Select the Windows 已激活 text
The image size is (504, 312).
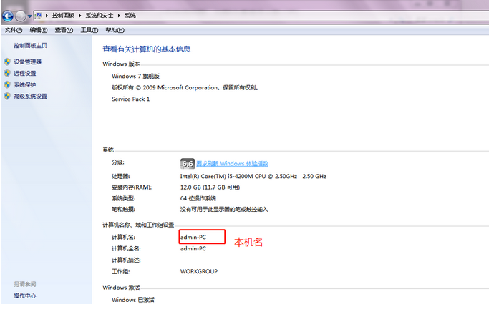click(133, 300)
